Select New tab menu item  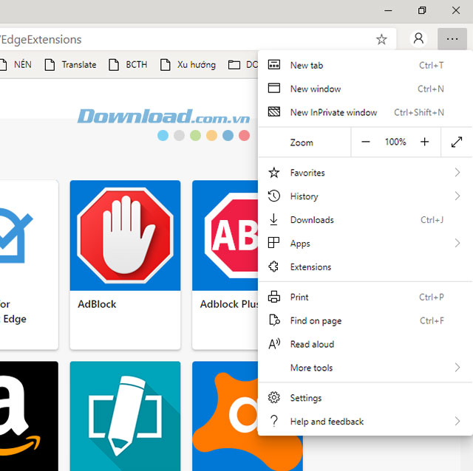[x=365, y=65]
